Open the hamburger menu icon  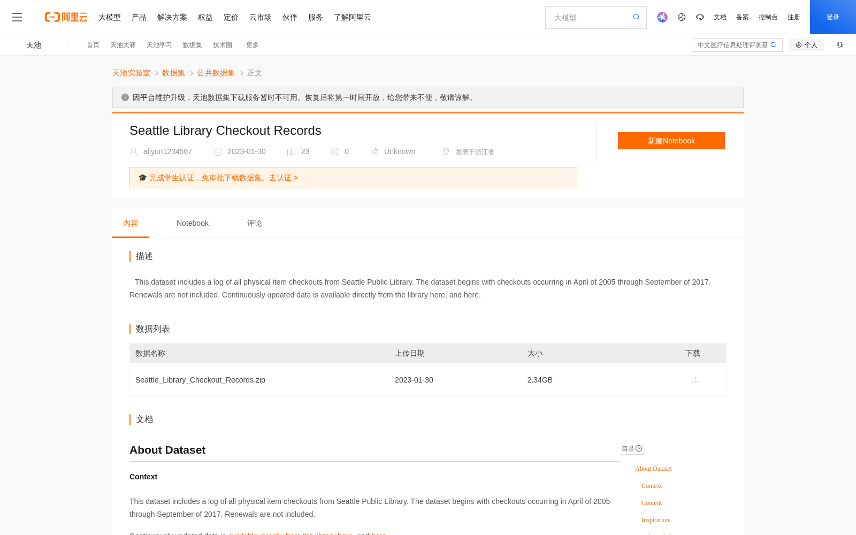tap(17, 17)
